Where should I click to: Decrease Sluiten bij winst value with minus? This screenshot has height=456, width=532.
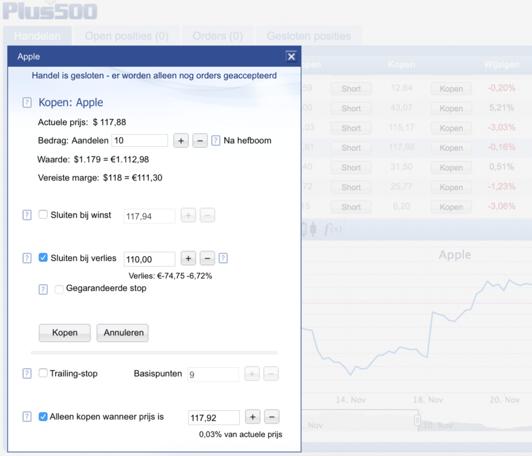pyautogui.click(x=207, y=215)
